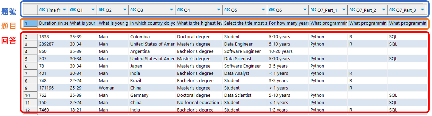Select the 10-20 years cell
Viewport: 432px width, 116px height.
(x=288, y=51)
